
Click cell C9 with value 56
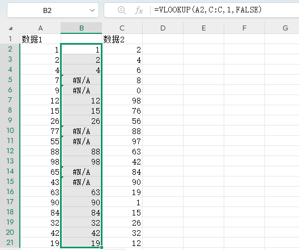pos(122,120)
